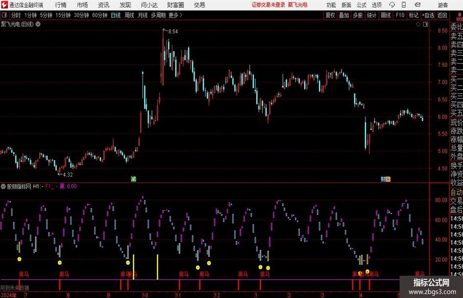Open the 行情 menu
Image resolution: width=463 pixels, height=298 pixels.
coord(61,5)
